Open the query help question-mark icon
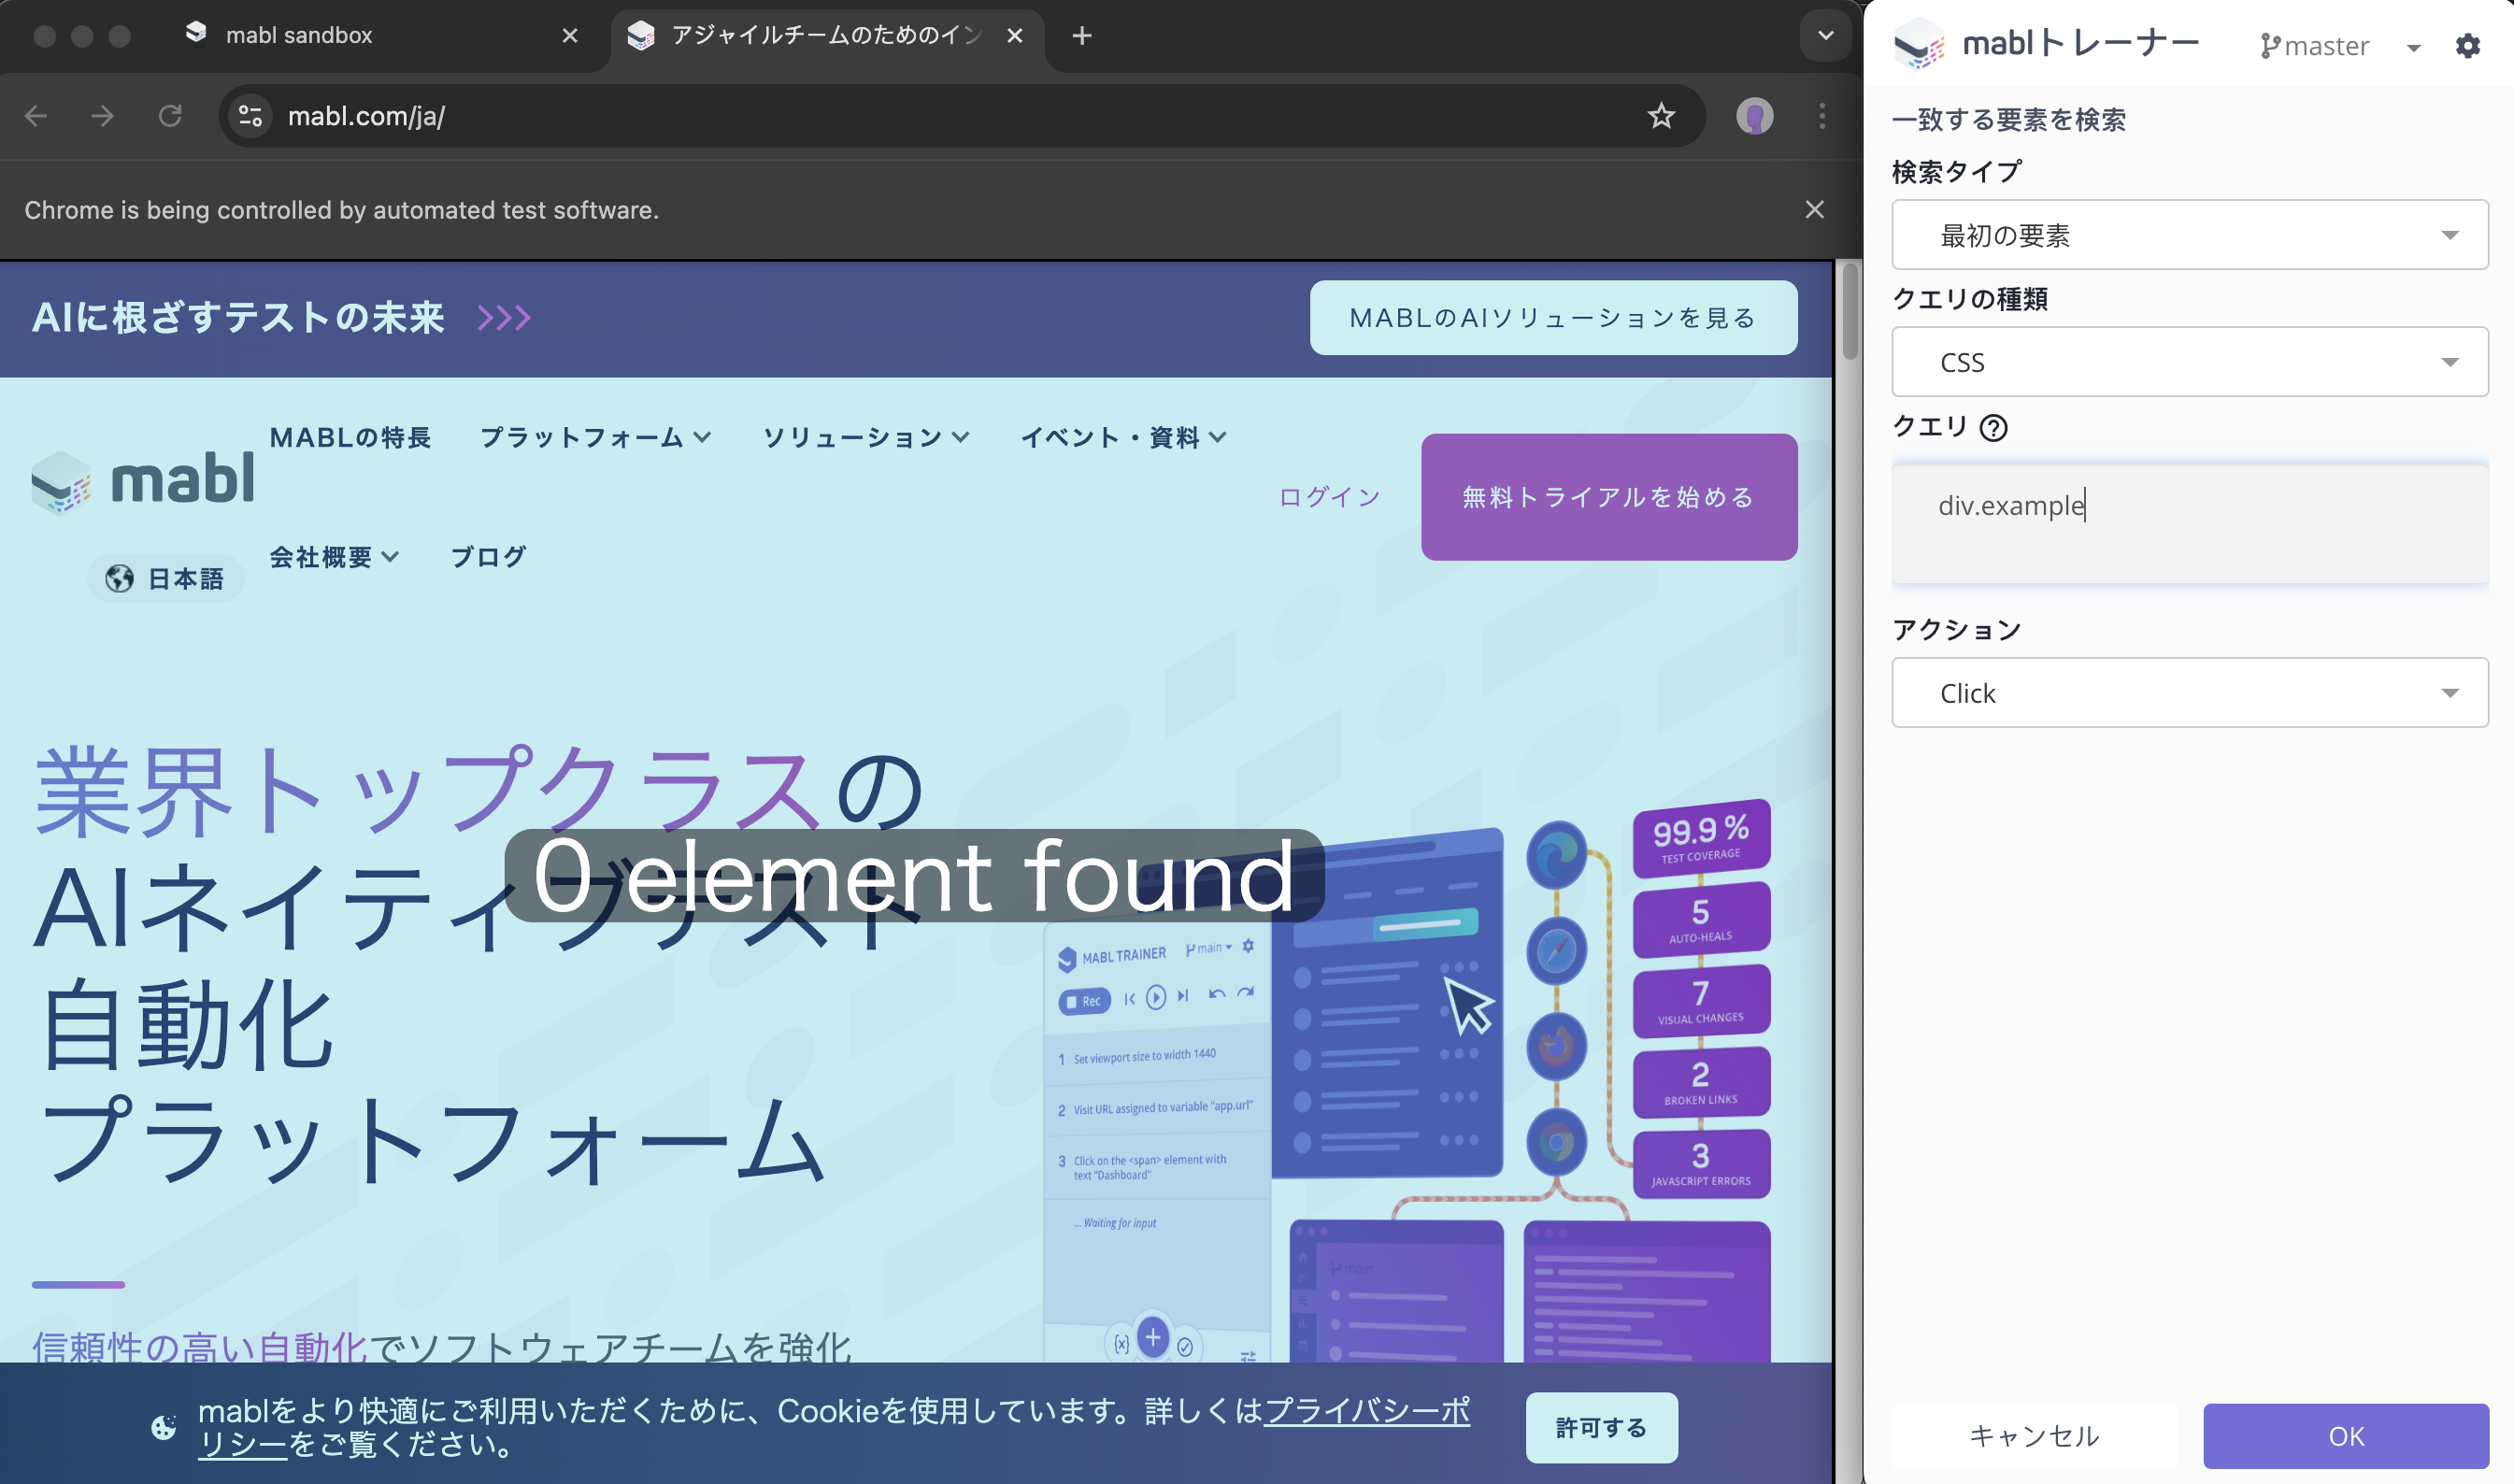This screenshot has width=2514, height=1484. click(1995, 428)
